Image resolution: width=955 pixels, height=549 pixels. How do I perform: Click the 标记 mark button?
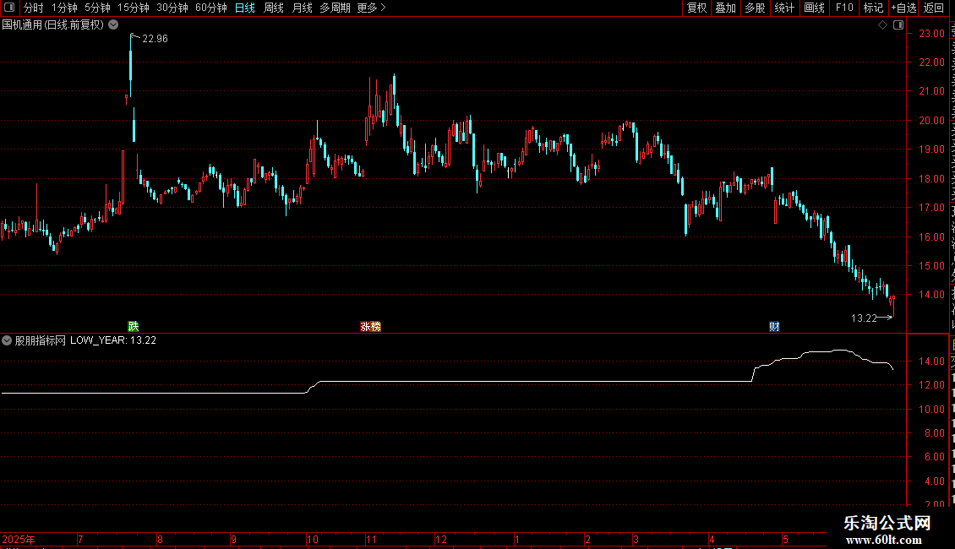pos(873,8)
